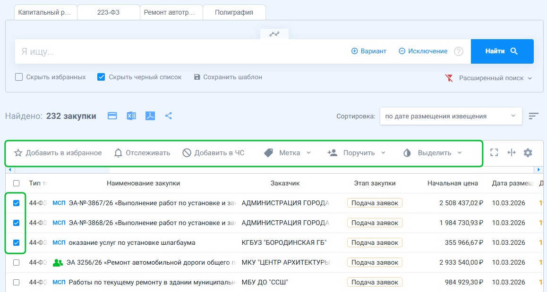This screenshot has height=292, width=547.
Task: Uncheck row ЭА-№-3867/26 checkbox
Action: coord(17,203)
